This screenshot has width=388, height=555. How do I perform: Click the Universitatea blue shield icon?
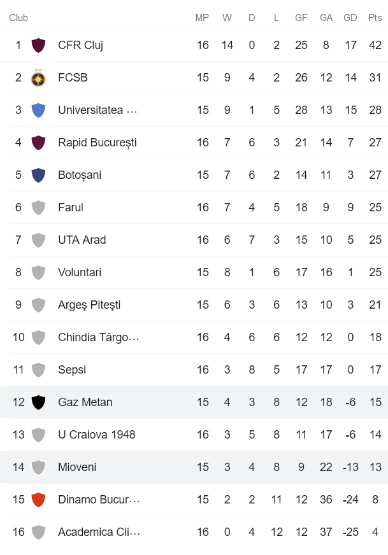click(x=39, y=110)
